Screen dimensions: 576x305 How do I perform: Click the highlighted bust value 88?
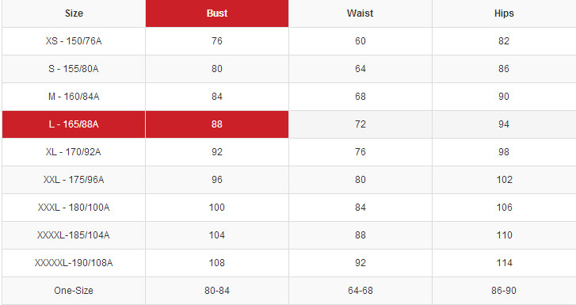pyautogui.click(x=217, y=124)
